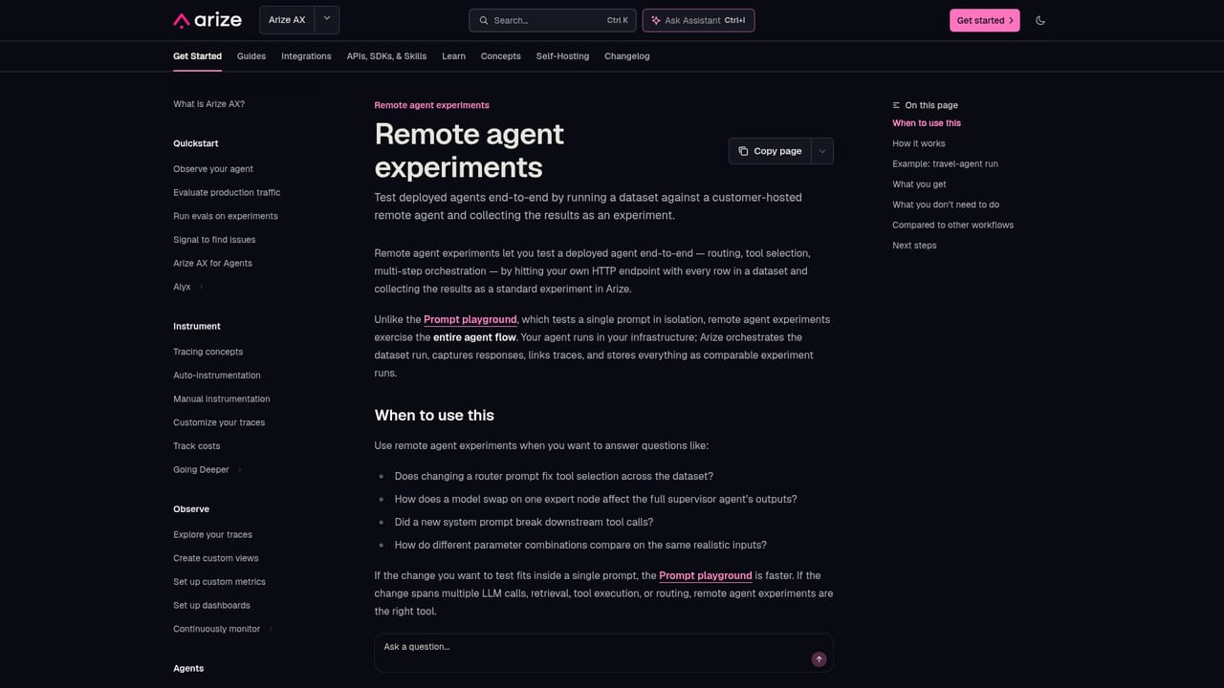This screenshot has width=1224, height=688.
Task: Jump to Next steps section
Action: coord(914,246)
